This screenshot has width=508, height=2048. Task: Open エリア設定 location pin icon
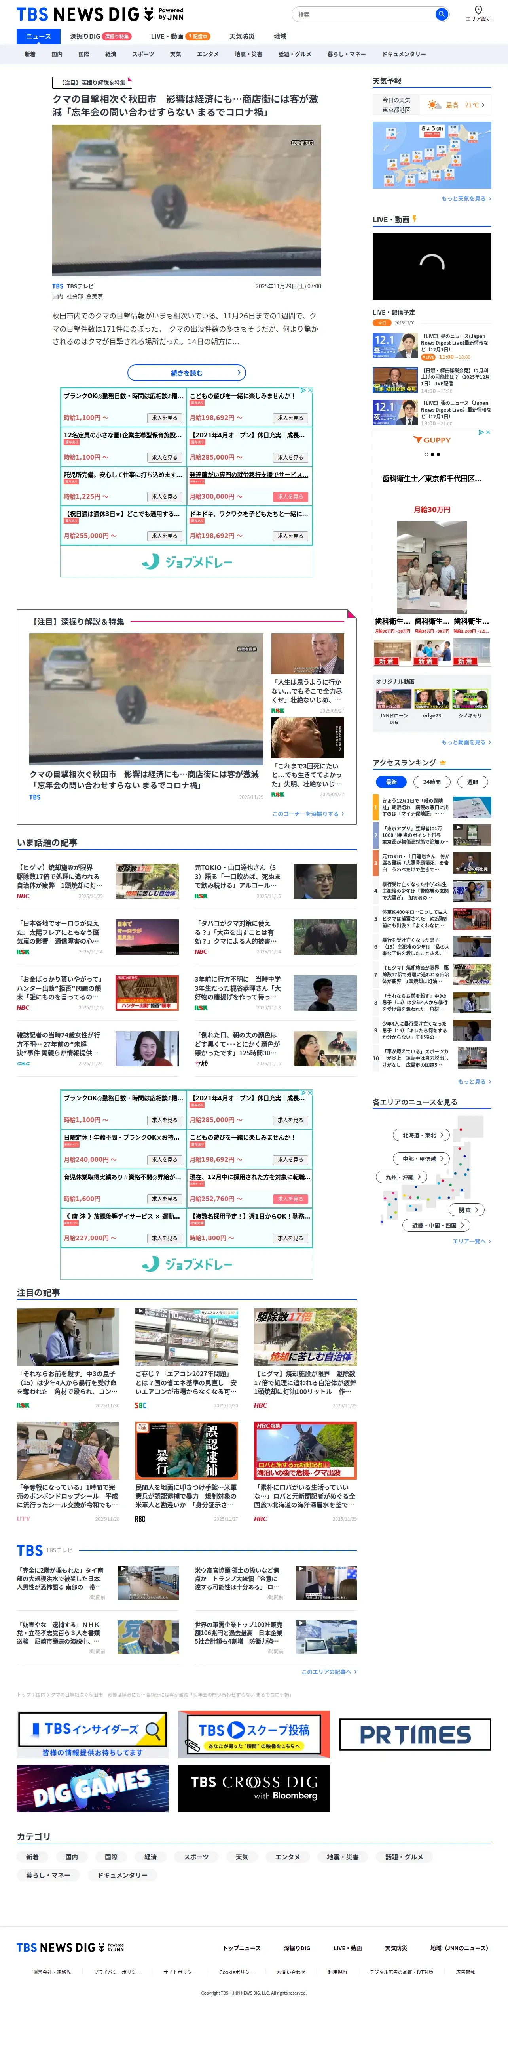point(478,10)
